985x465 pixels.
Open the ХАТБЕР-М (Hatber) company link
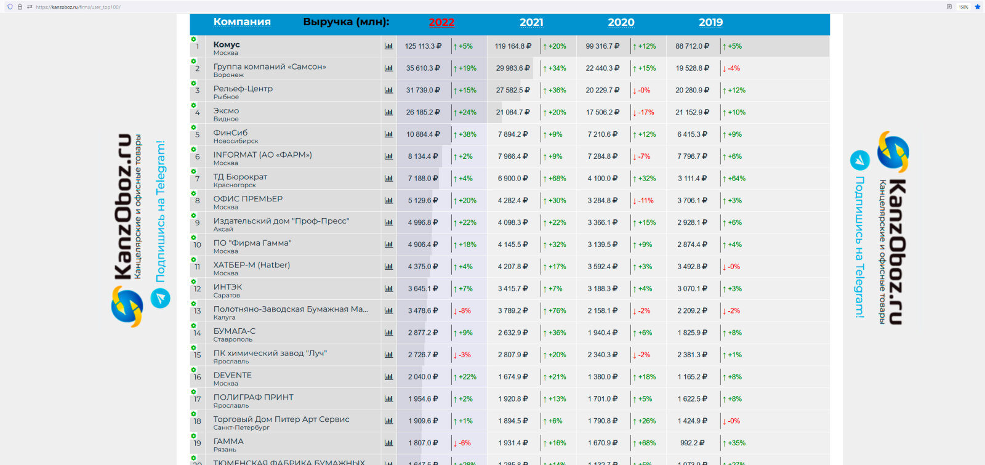pyautogui.click(x=251, y=265)
